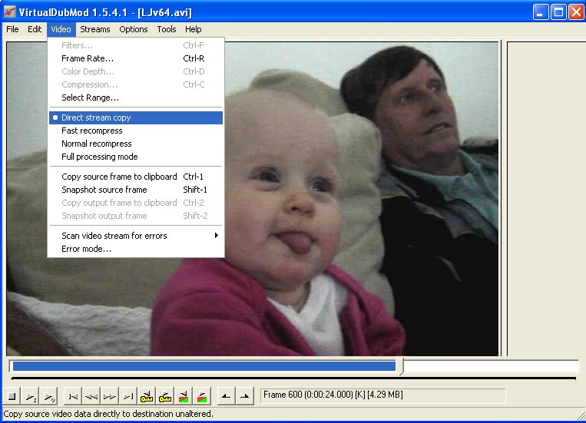This screenshot has height=423, width=586.
Task: Set selection end mark-out
Action: point(244,396)
